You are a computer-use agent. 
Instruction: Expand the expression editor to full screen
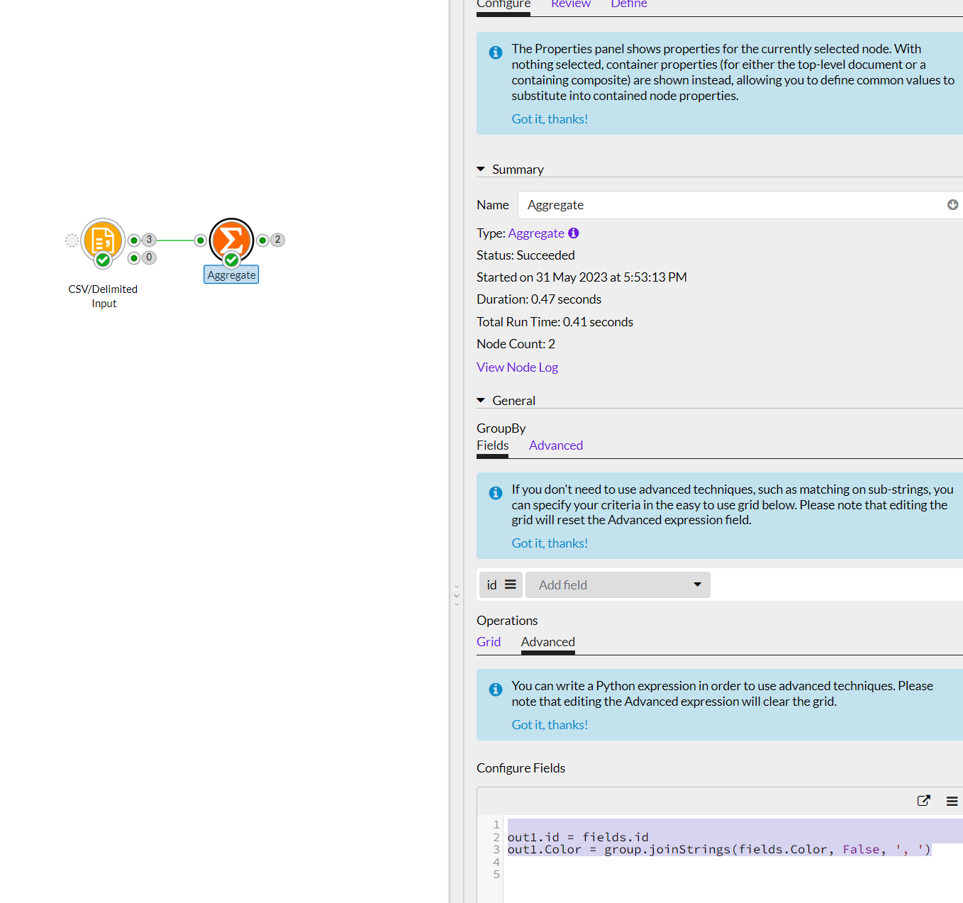click(x=923, y=800)
